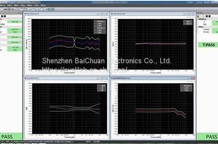Image resolution: width=218 pixels, height=144 pixels.
Task: Click the legend box in the bottom-left chart
Action: tap(101, 88)
